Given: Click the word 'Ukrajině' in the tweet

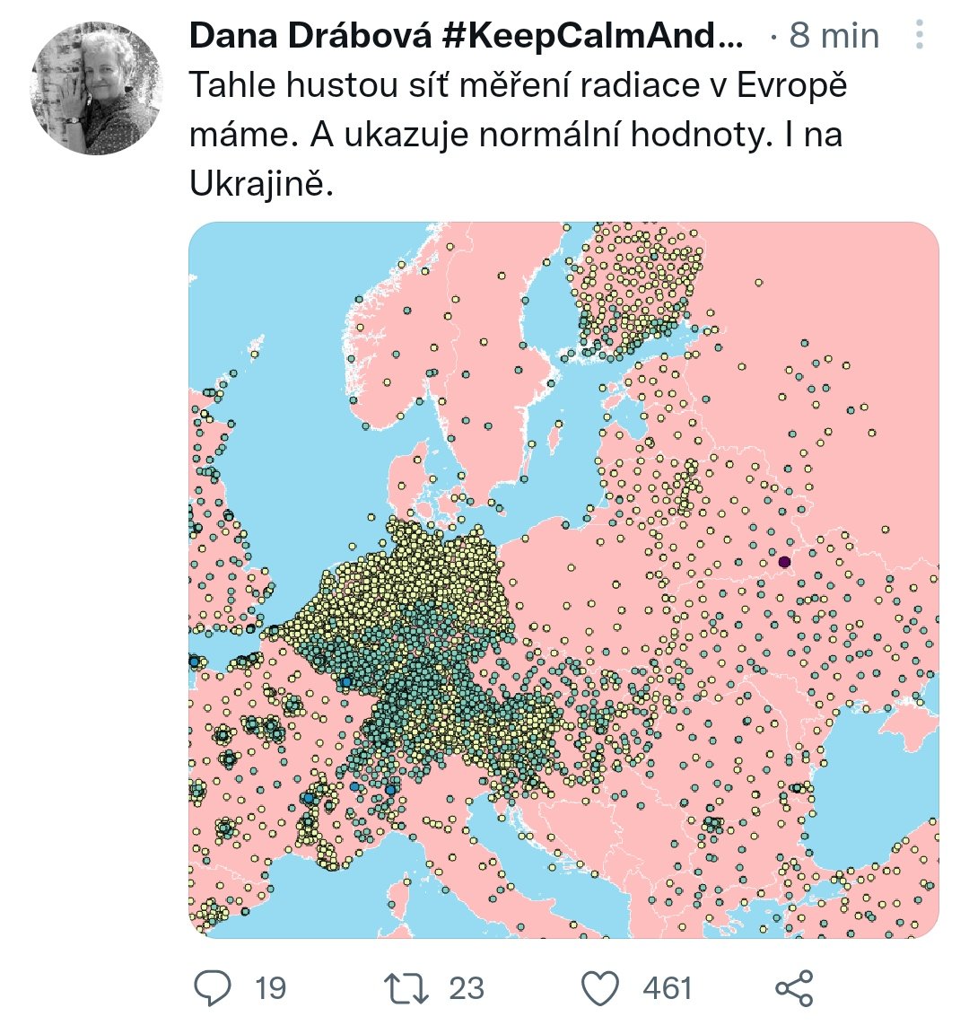Looking at the screenshot, I should pyautogui.click(x=260, y=183).
